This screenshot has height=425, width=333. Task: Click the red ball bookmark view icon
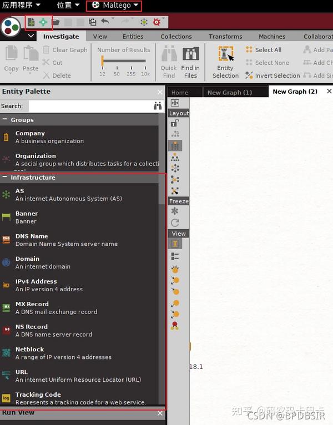[175, 326]
